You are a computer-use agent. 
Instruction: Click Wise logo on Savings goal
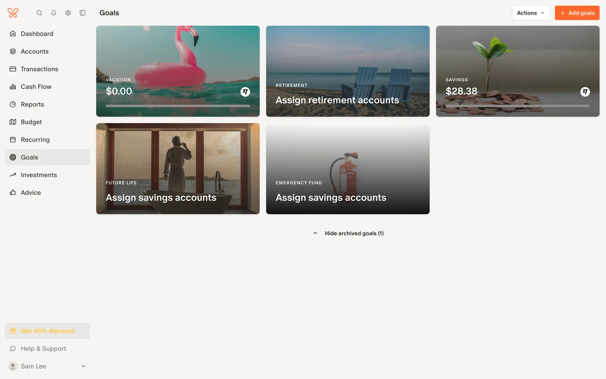coord(585,92)
